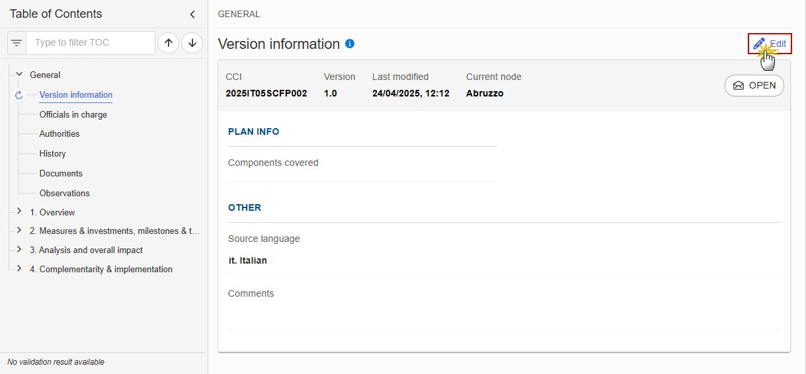Focus the Type to filter TOC field
The width and height of the screenshot is (806, 374).
click(91, 43)
